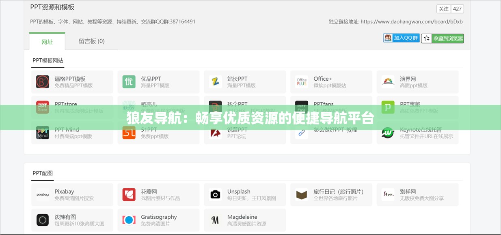Open the 锐普PPT logo icon
This screenshot has height=235, width=501.
[215, 132]
